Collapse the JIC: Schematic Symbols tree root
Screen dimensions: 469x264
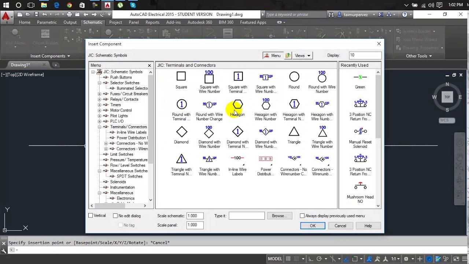(x=93, y=72)
